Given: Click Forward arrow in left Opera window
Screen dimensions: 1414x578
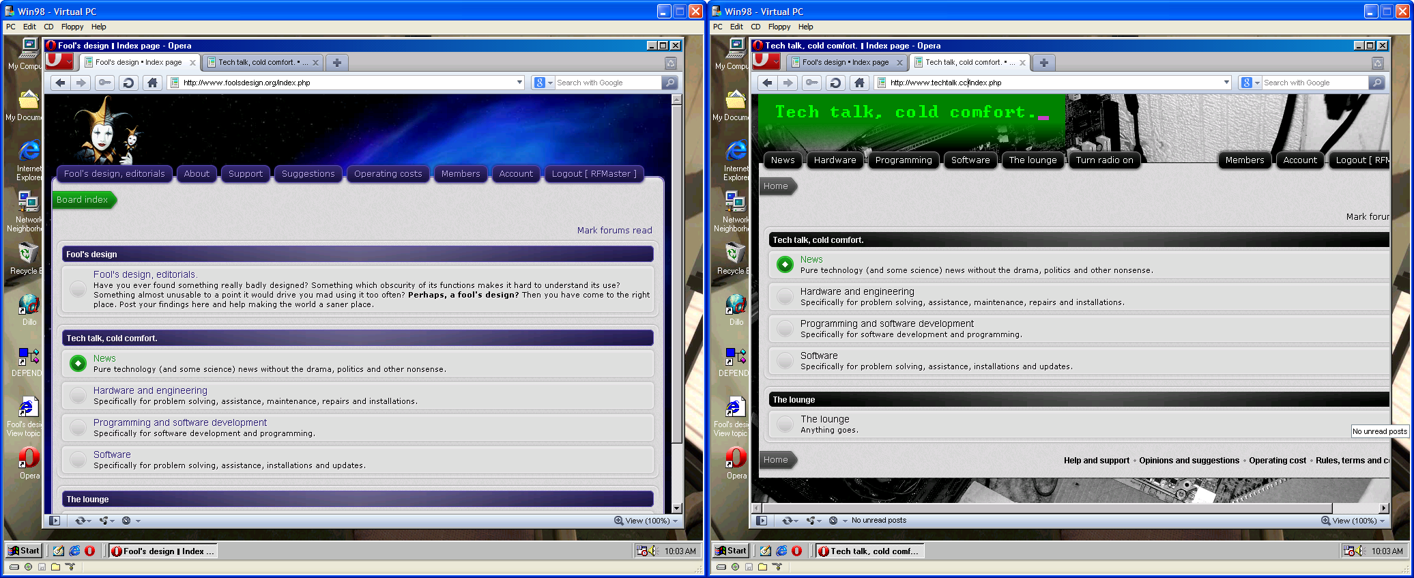Looking at the screenshot, I should tap(81, 83).
